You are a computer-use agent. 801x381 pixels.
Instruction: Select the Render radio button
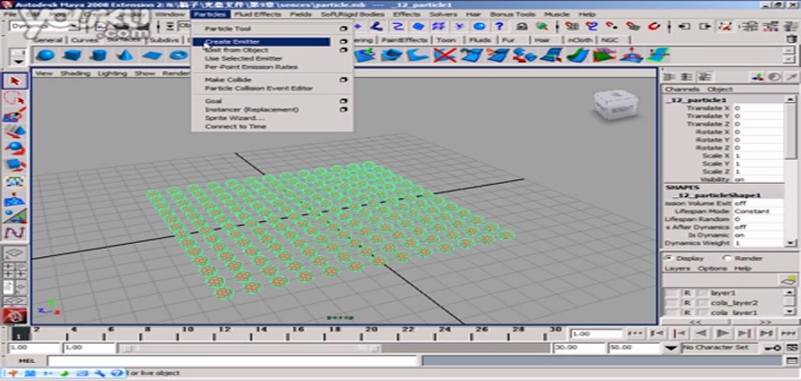coord(727,258)
